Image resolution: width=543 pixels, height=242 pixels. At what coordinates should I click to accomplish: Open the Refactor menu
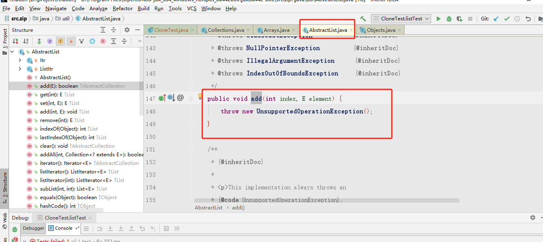pos(123,8)
